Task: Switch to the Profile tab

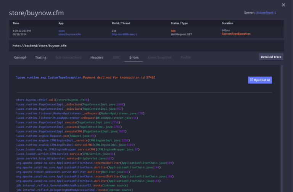Action: [x=185, y=58]
